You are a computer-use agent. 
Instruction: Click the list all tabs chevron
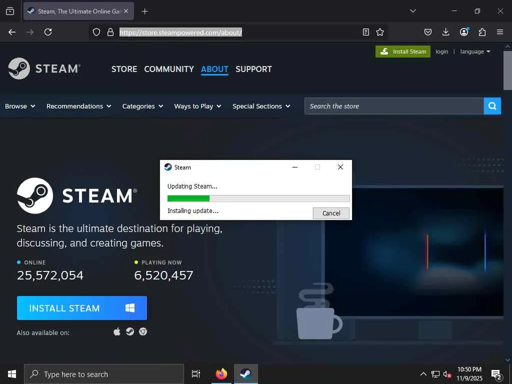click(413, 11)
